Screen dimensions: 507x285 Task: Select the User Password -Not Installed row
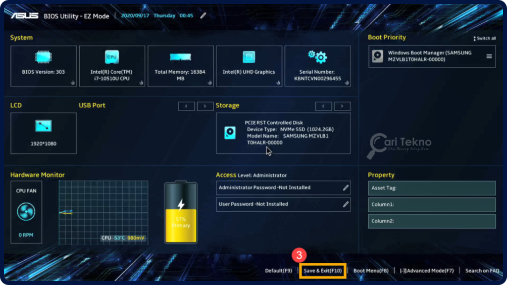tap(283, 204)
